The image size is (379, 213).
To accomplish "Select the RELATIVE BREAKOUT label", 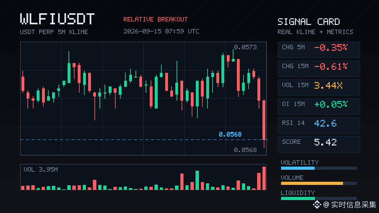I will 155,19.
